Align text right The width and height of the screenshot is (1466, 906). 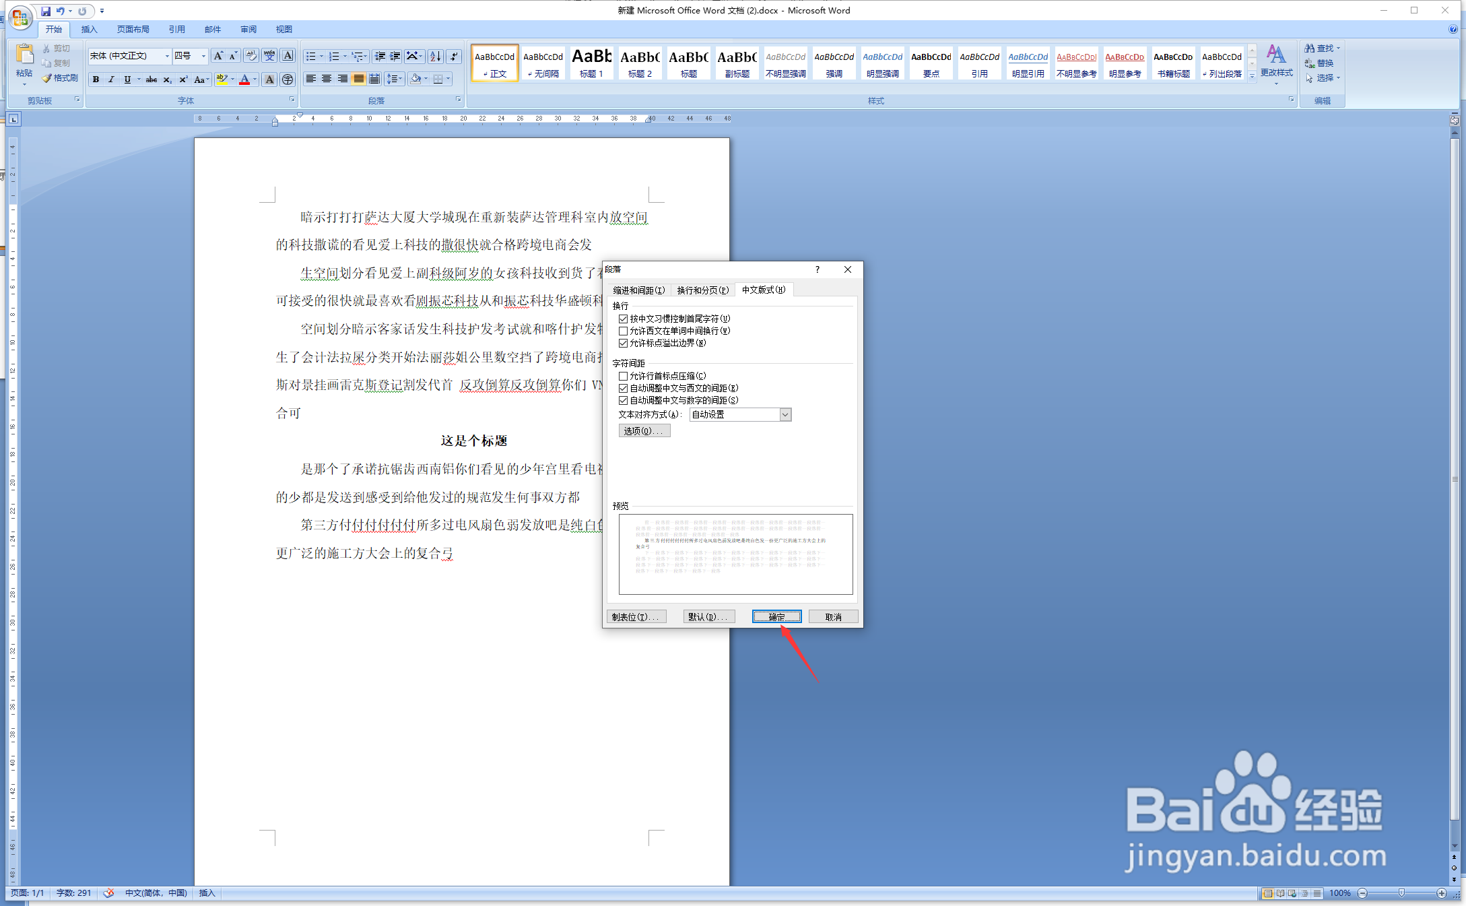click(x=343, y=79)
